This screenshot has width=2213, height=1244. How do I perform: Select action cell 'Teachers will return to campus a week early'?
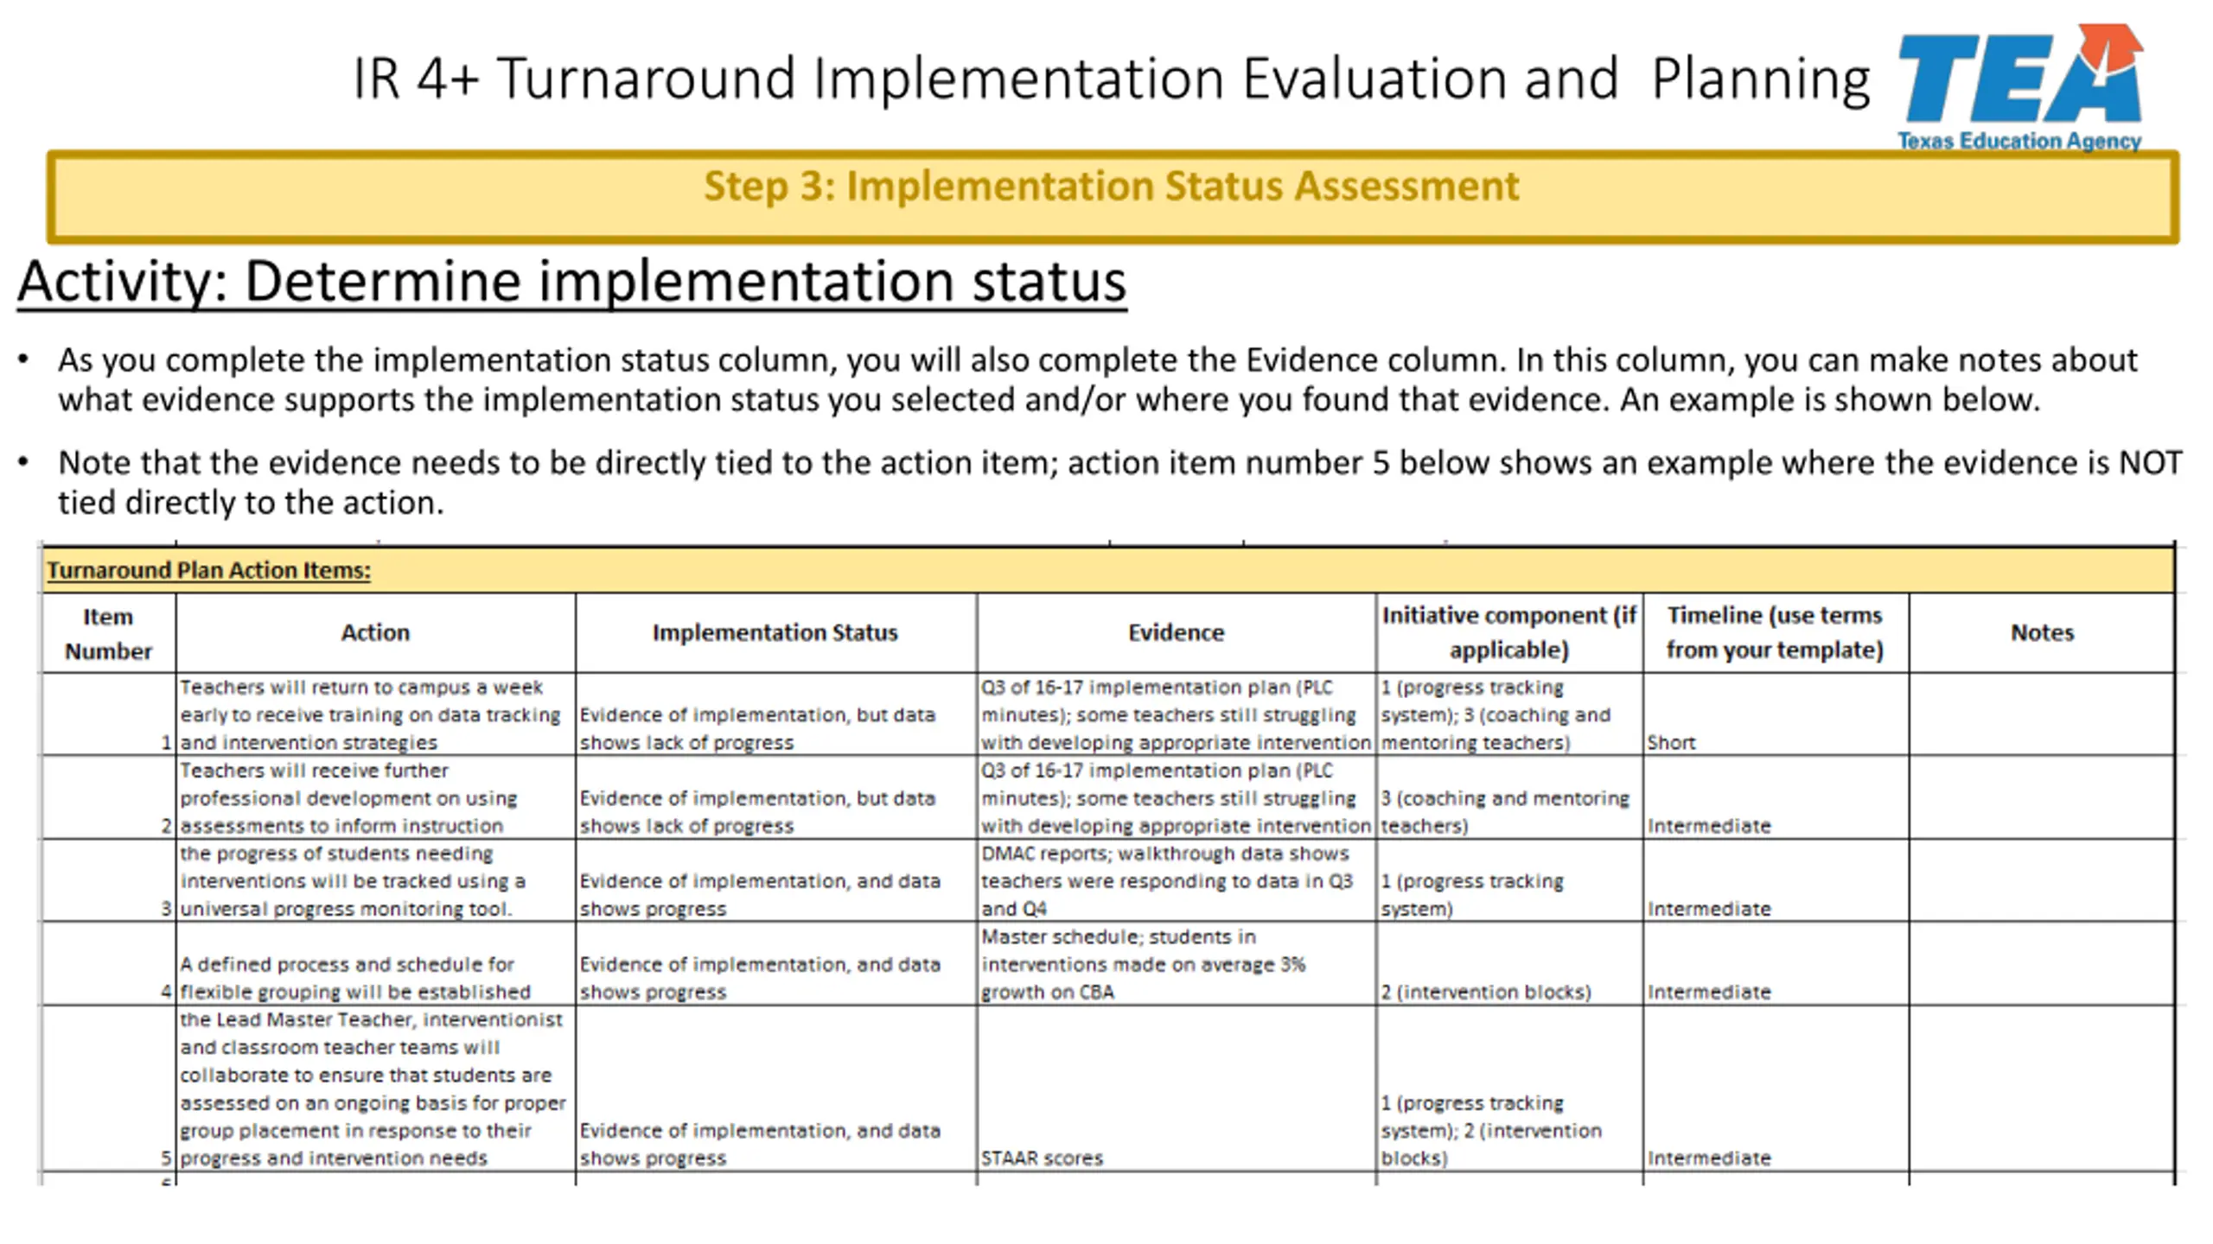pos(375,714)
